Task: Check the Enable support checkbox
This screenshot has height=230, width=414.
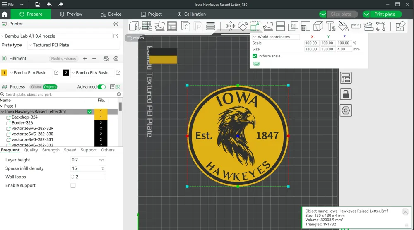Action: tap(73, 185)
